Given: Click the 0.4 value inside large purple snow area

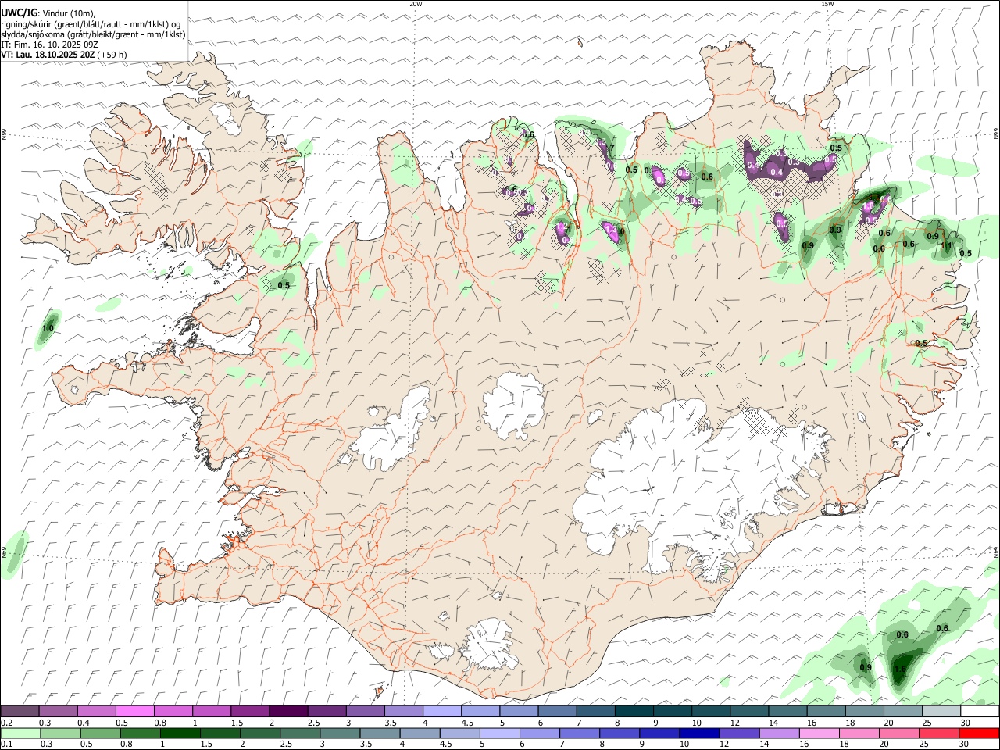Looking at the screenshot, I should [777, 172].
